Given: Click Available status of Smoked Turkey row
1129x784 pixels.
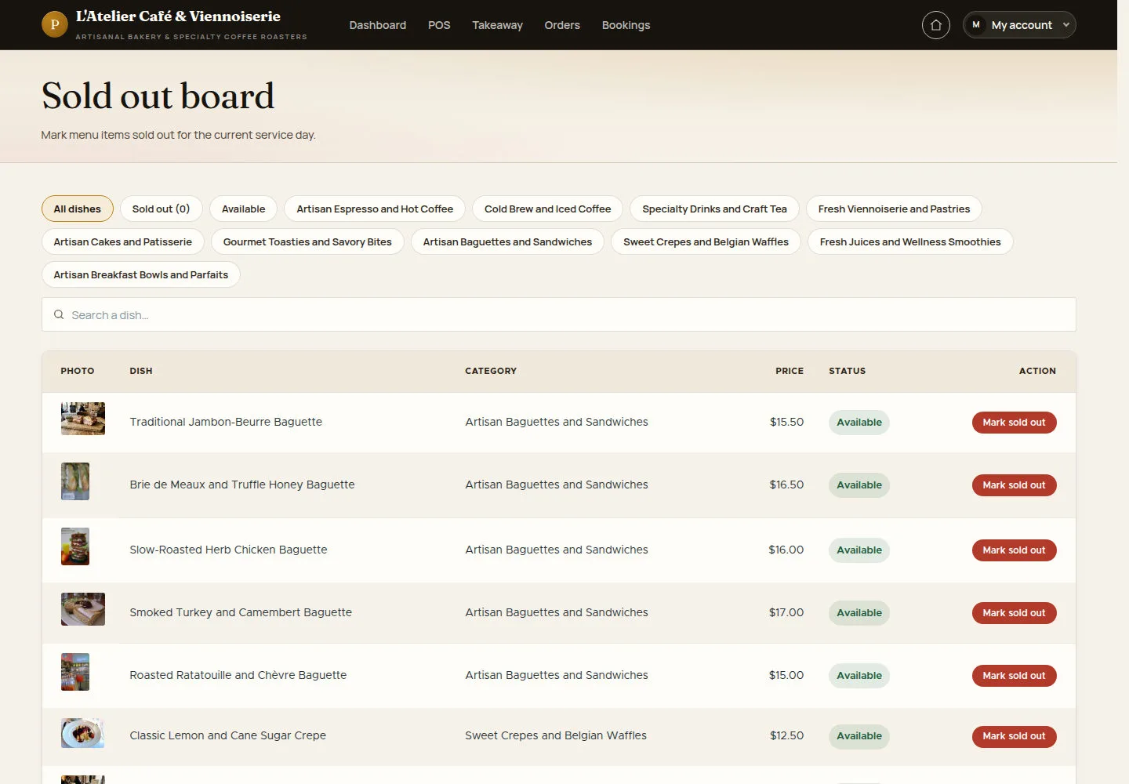Looking at the screenshot, I should [x=859, y=613].
